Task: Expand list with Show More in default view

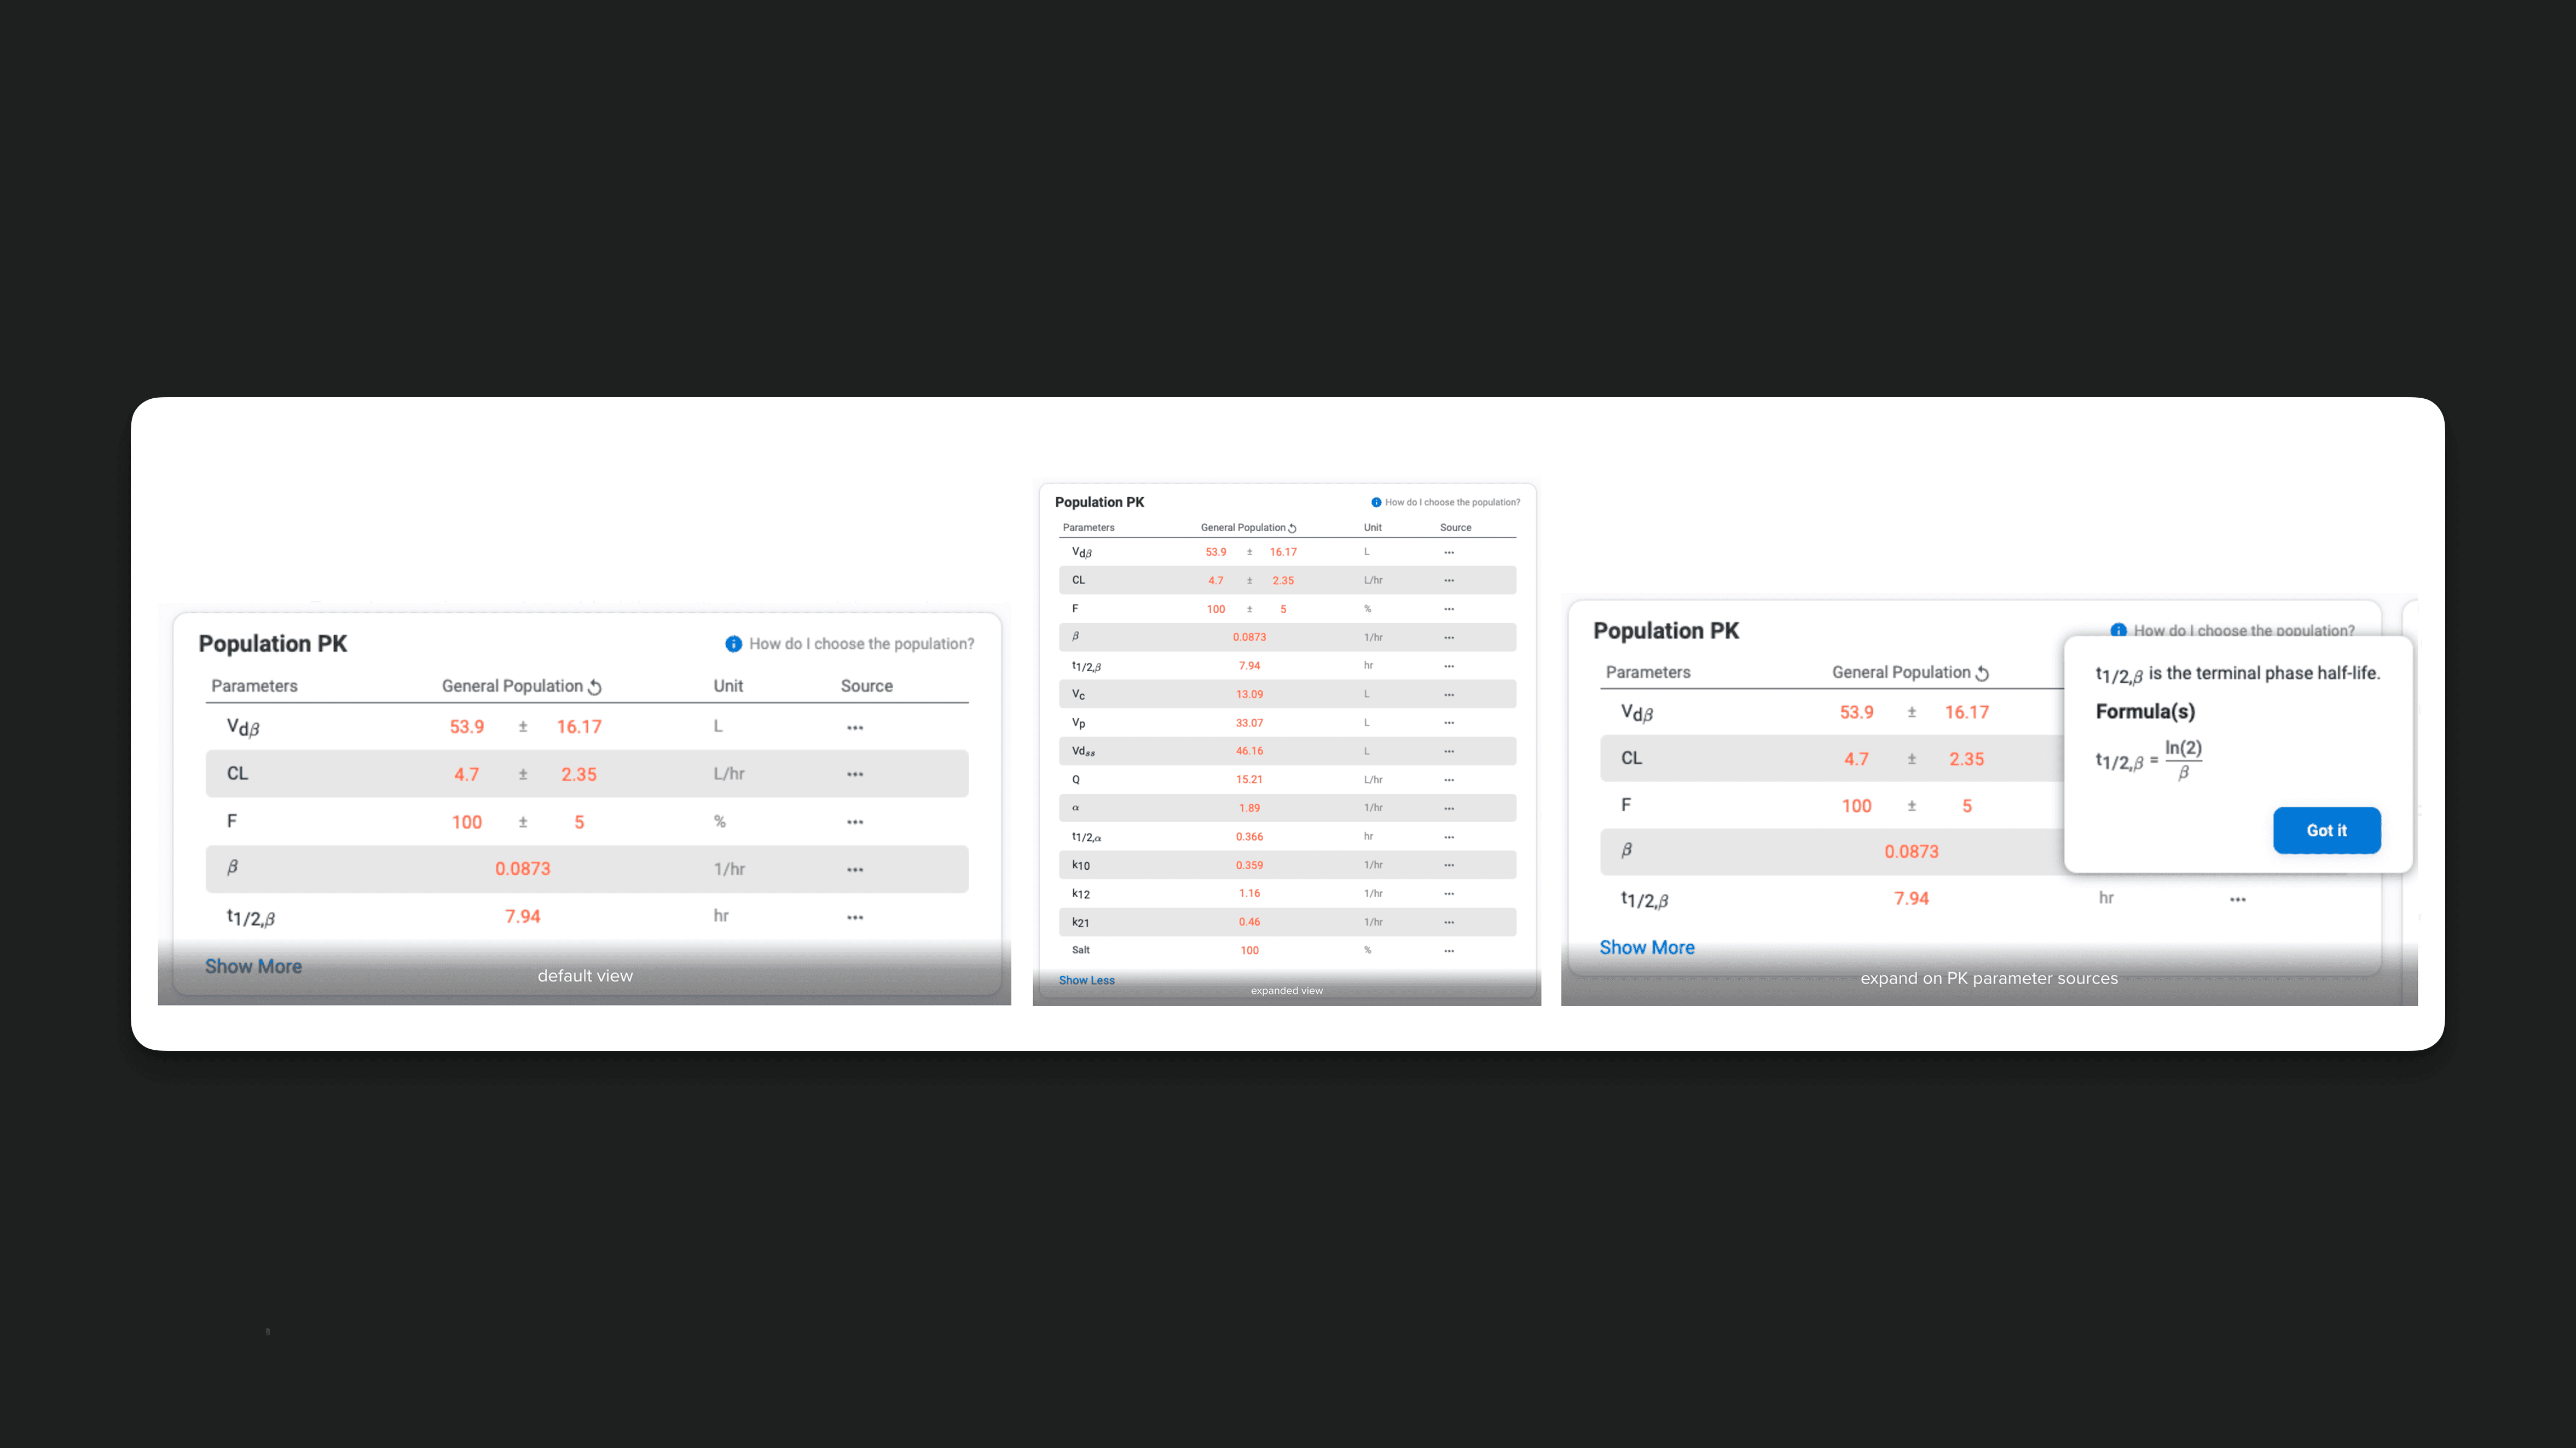Action: (x=253, y=966)
